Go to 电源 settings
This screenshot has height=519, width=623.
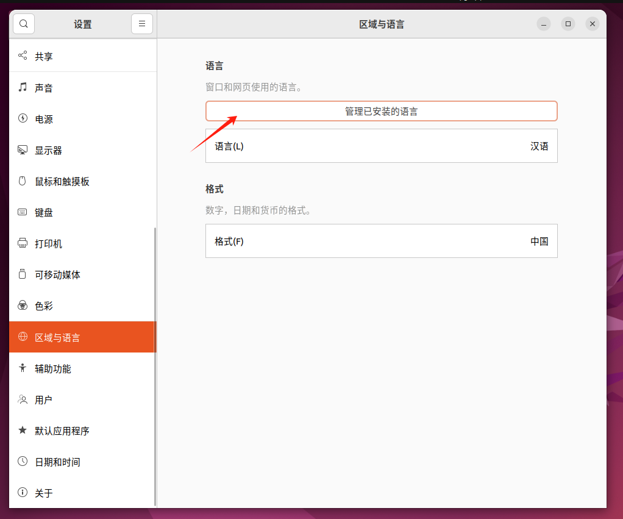point(83,119)
